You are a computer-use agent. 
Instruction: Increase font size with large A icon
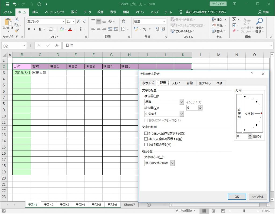[79, 21]
